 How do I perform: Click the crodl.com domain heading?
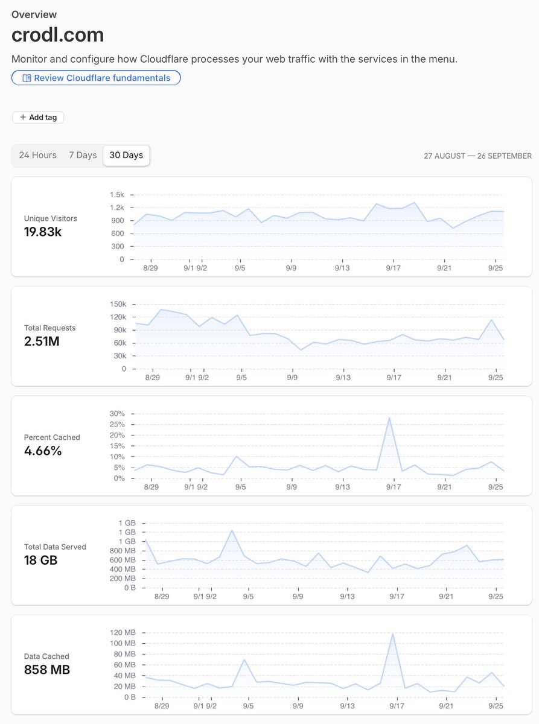(57, 35)
